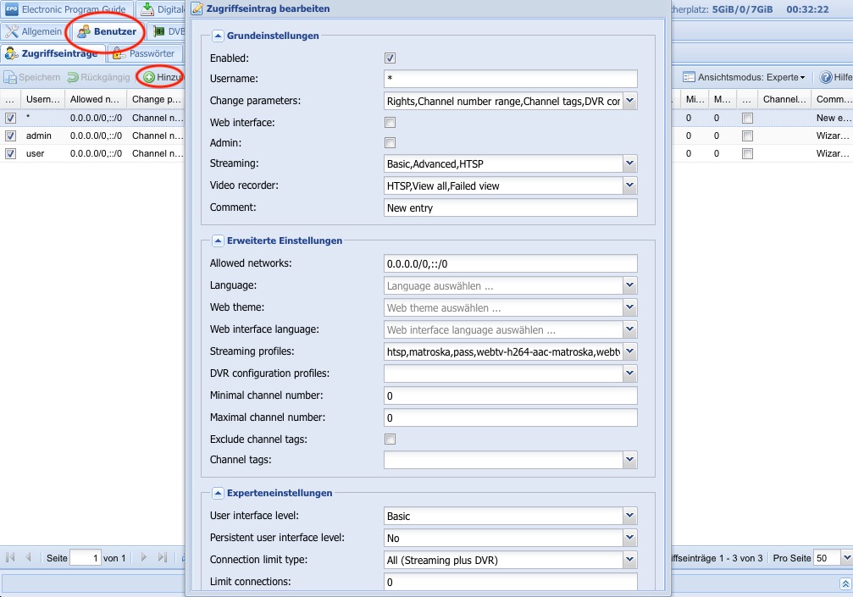Screen dimensions: 853x597
Task: Switch to the Digital video recorder tab
Action: [x=161, y=9]
